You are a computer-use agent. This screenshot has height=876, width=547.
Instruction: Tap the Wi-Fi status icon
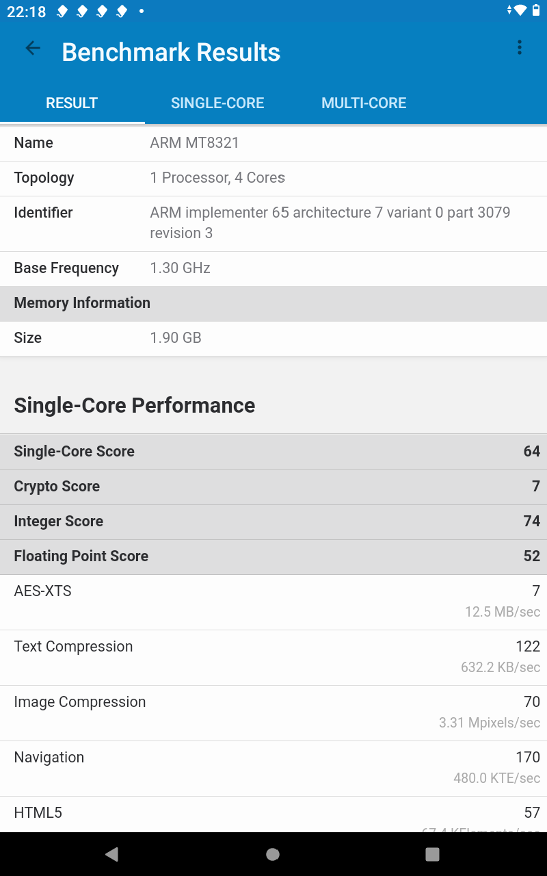tap(520, 10)
